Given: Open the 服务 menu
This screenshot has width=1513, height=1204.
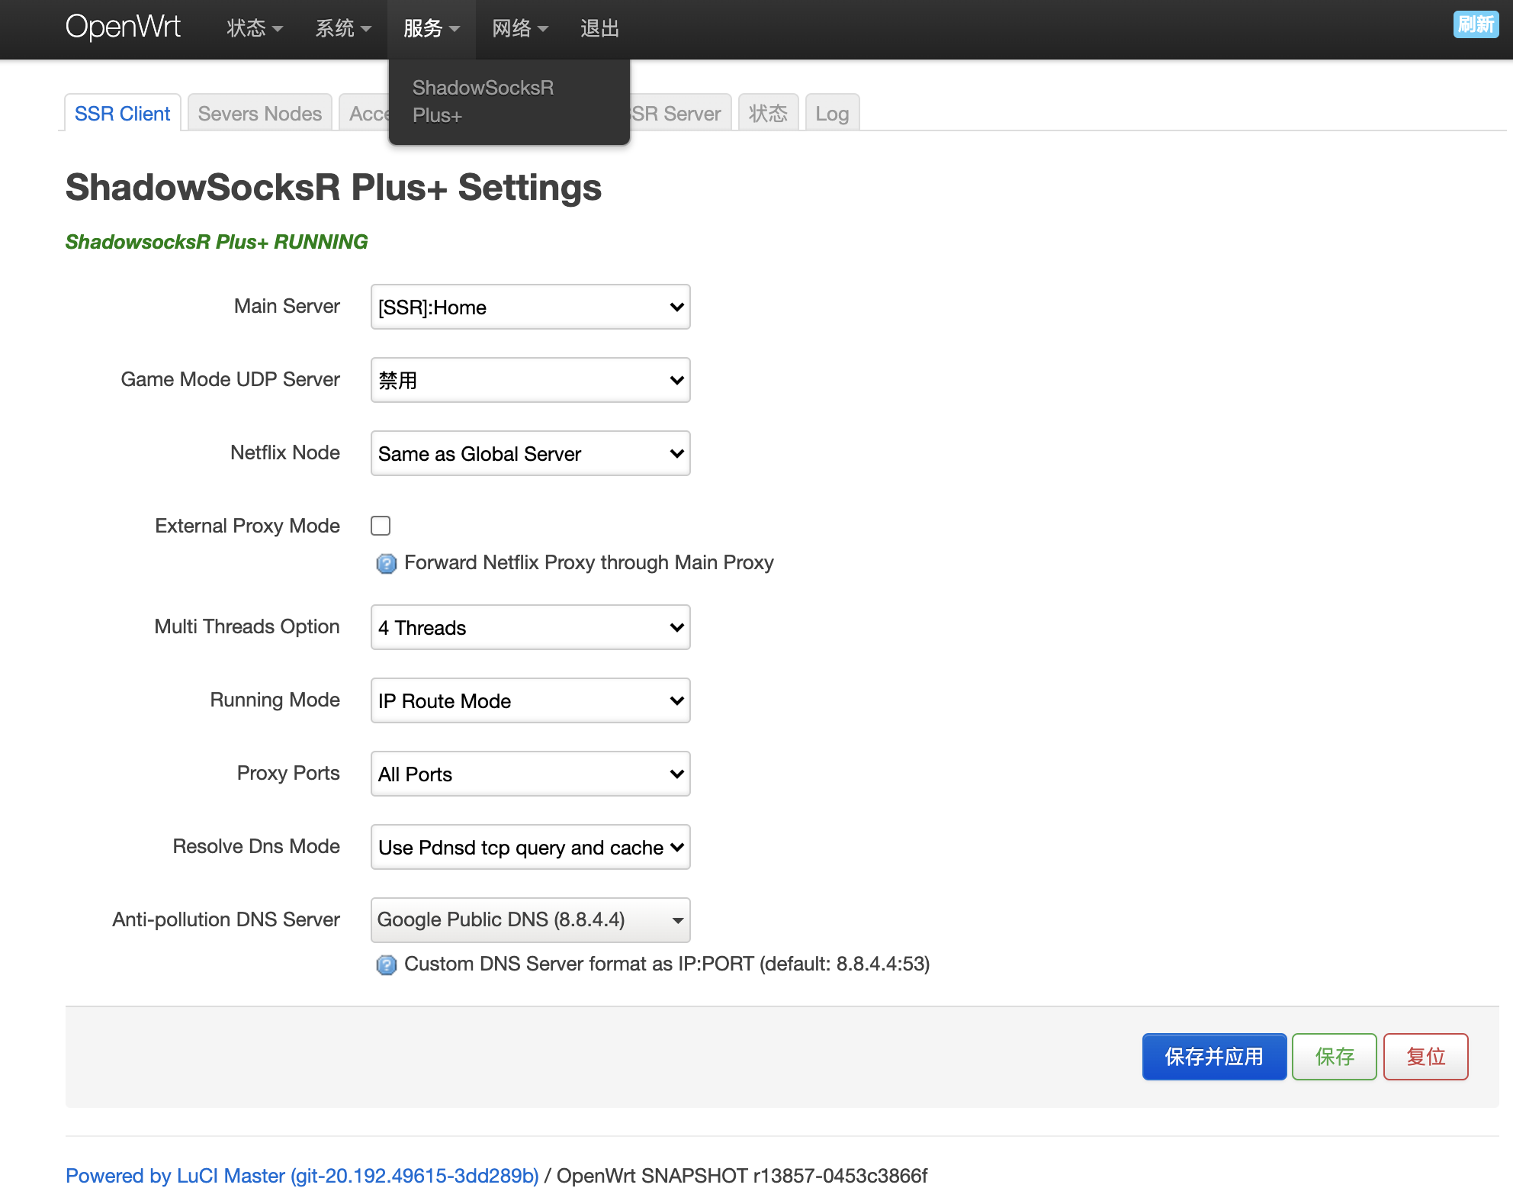Looking at the screenshot, I should (432, 29).
